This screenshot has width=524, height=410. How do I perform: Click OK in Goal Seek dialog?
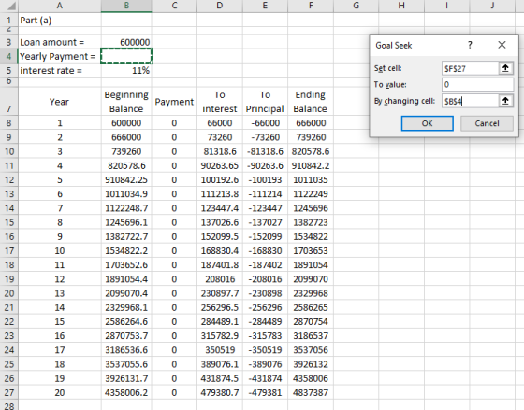coord(427,123)
